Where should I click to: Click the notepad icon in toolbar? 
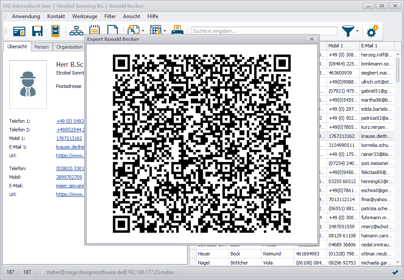[95, 30]
